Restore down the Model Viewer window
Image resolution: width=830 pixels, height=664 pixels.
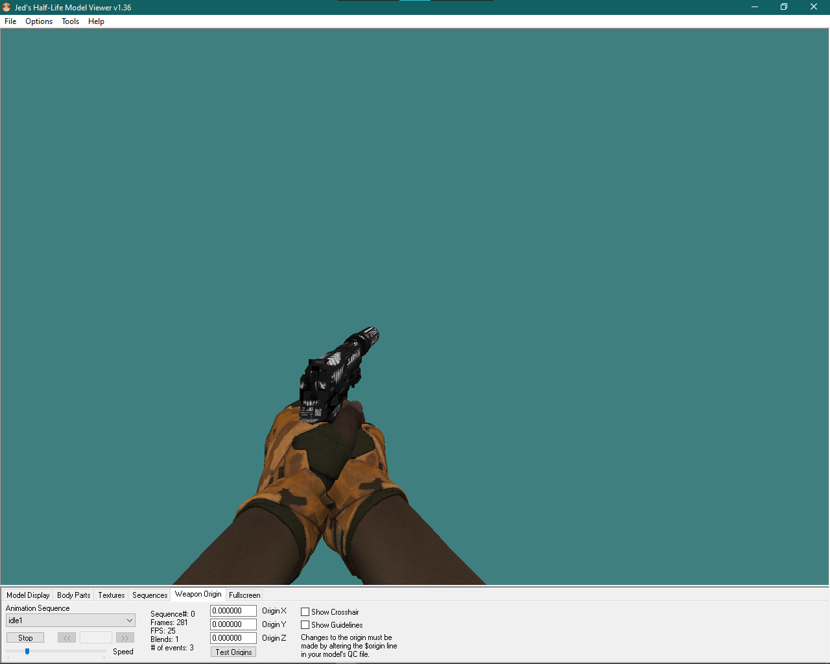click(x=784, y=7)
